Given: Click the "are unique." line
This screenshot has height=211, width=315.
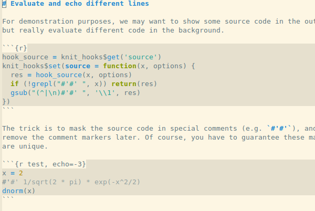Looking at the screenshot, I should click(x=25, y=146).
